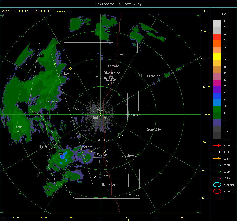The height and width of the screenshot is (221, 237).
Task: Click the yellow marker near RockyMH
Action: click(x=70, y=69)
